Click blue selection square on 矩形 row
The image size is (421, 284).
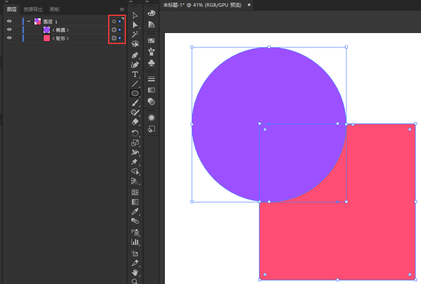click(x=120, y=38)
